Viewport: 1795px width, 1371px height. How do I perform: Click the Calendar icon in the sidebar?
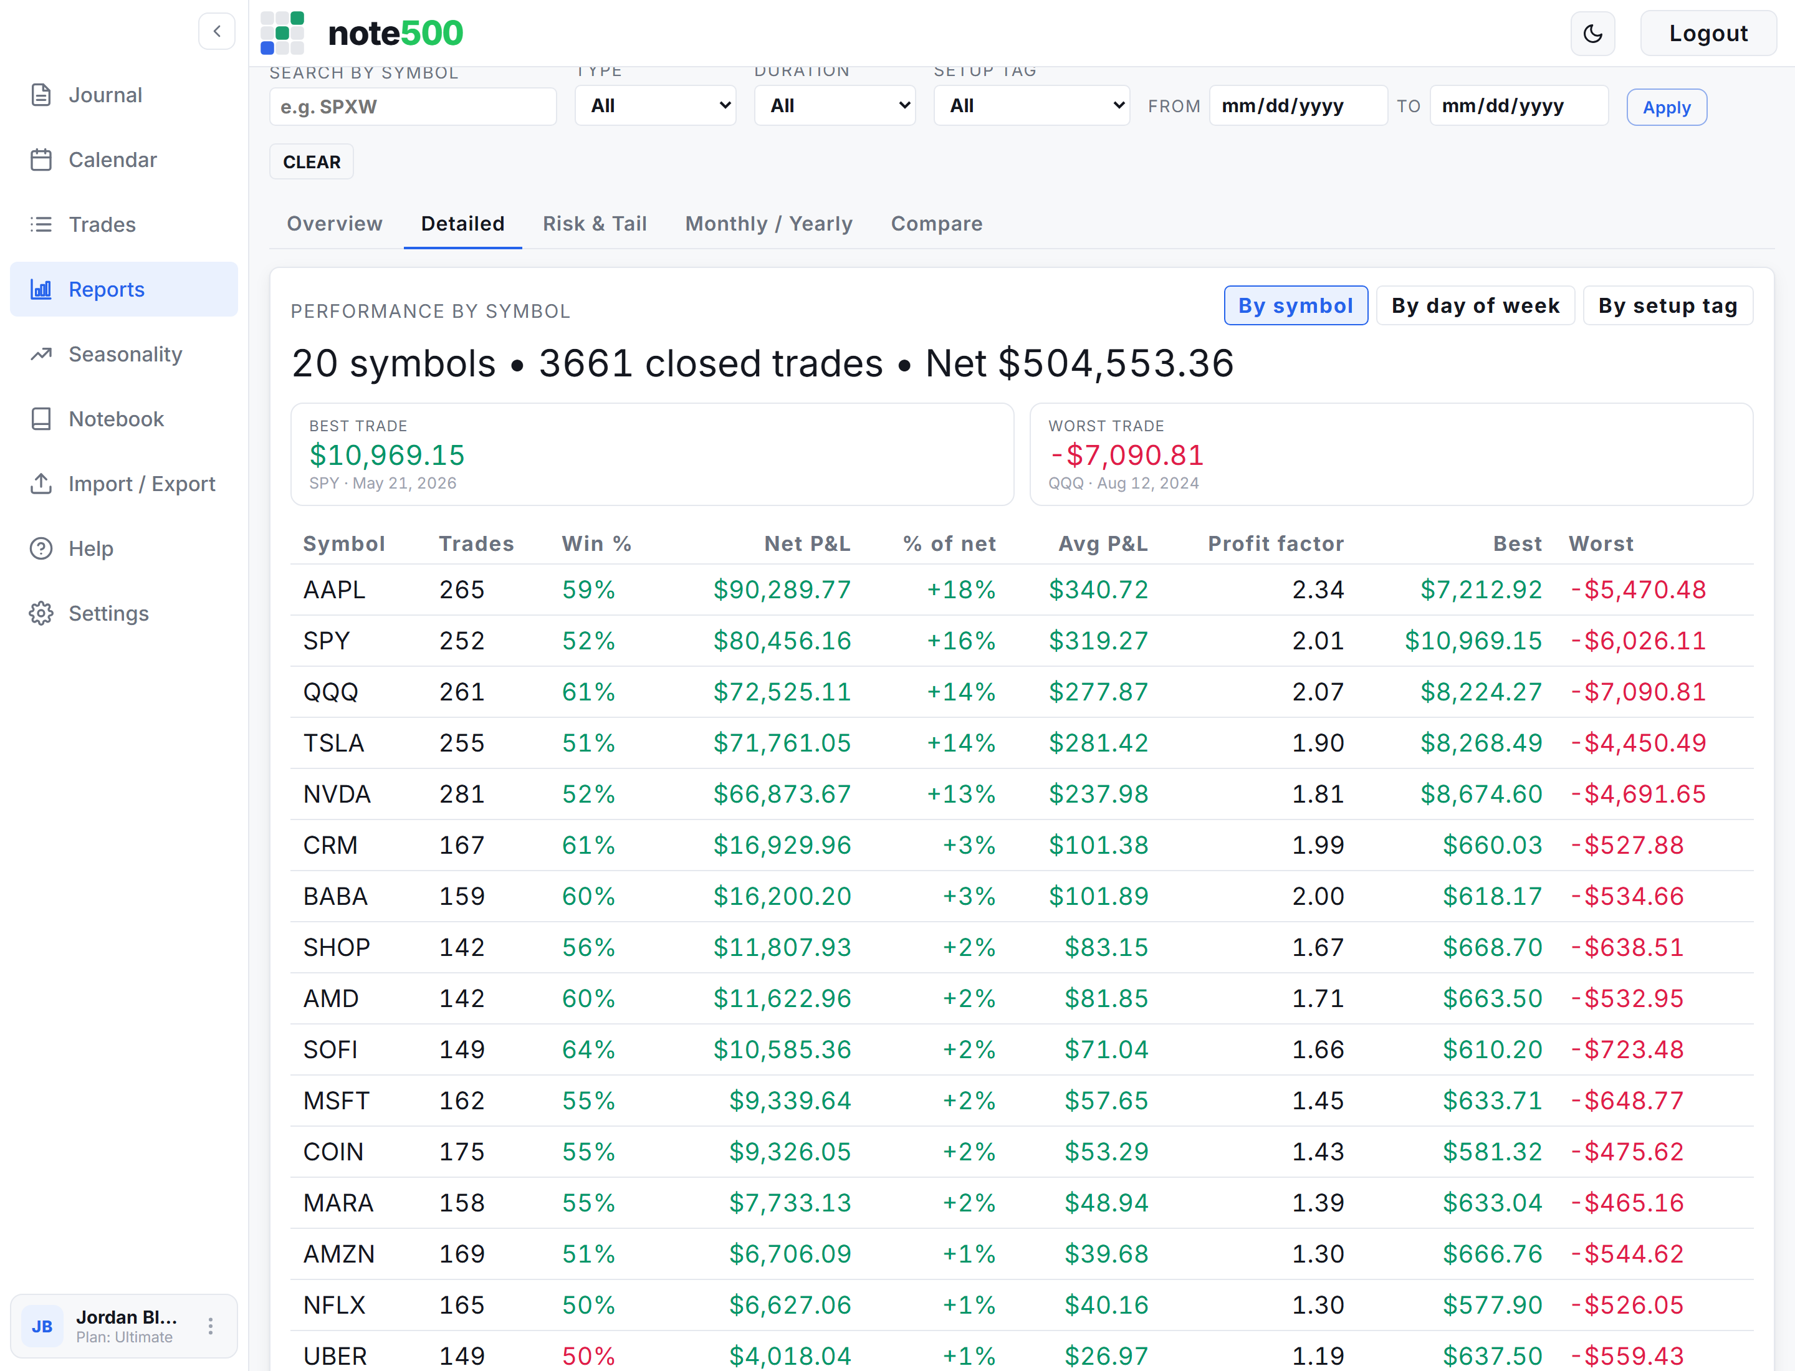tap(41, 160)
